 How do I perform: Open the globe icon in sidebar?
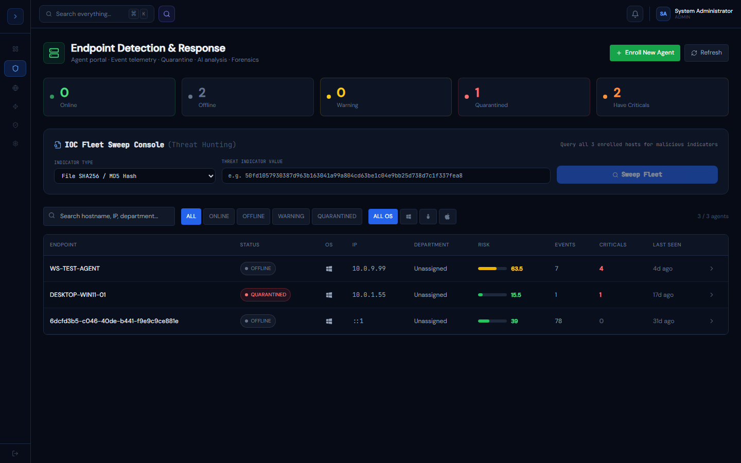pyautogui.click(x=15, y=88)
